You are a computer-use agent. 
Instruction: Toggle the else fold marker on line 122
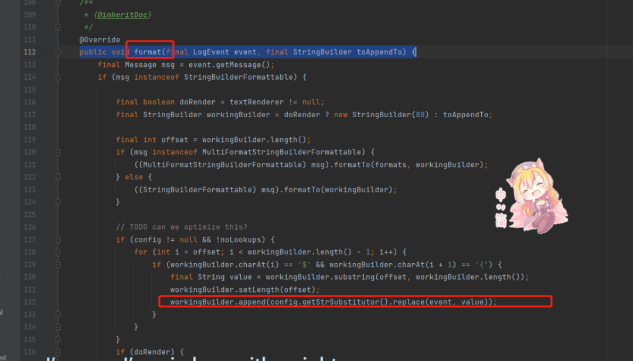(58, 177)
